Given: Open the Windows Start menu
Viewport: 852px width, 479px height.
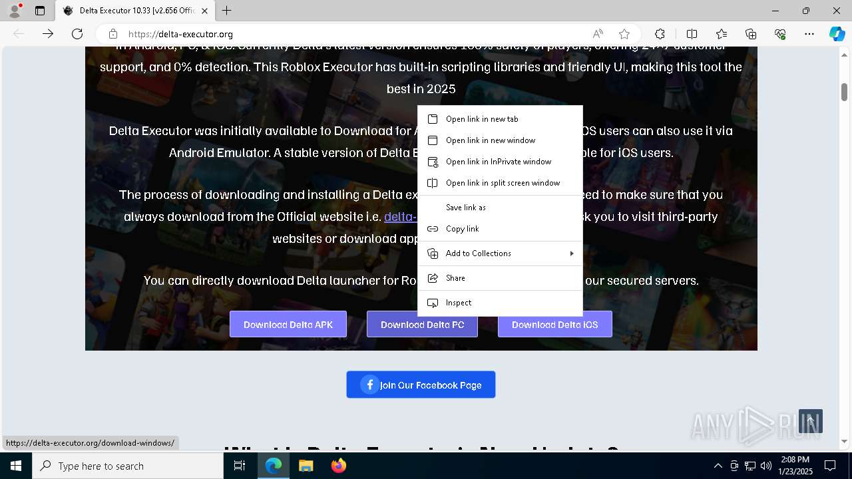Looking at the screenshot, I should click(16, 466).
